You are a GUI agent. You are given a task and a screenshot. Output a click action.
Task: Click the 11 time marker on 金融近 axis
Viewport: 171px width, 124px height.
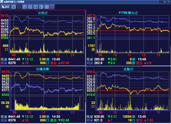[129, 112]
